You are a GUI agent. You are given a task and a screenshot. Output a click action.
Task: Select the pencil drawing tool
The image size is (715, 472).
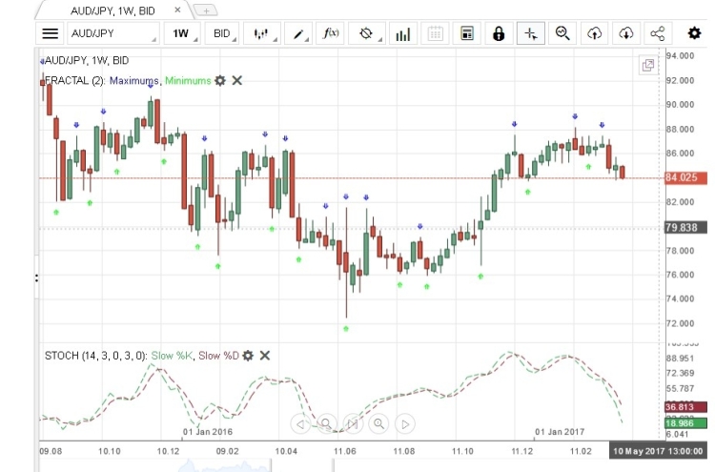click(299, 33)
